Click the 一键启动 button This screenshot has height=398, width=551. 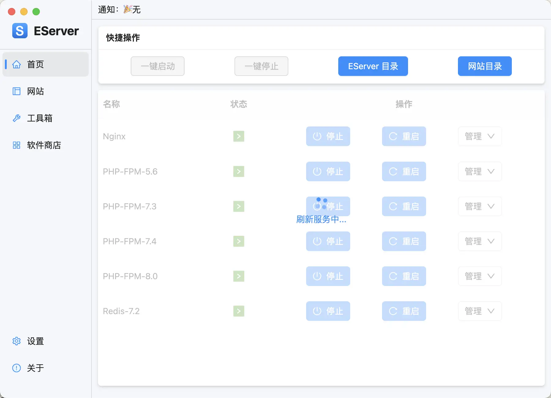pos(158,66)
